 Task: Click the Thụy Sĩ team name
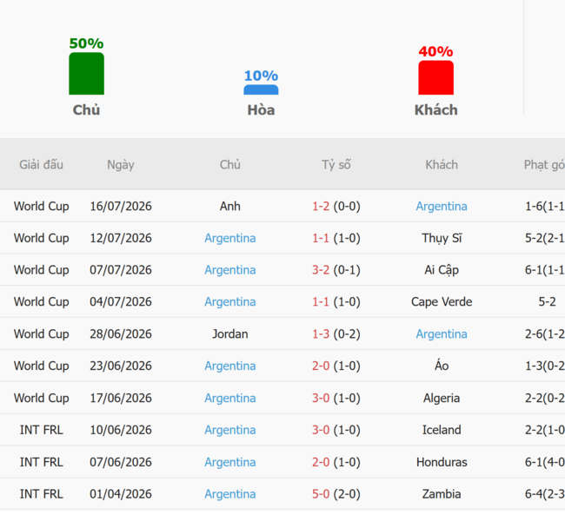click(x=442, y=238)
